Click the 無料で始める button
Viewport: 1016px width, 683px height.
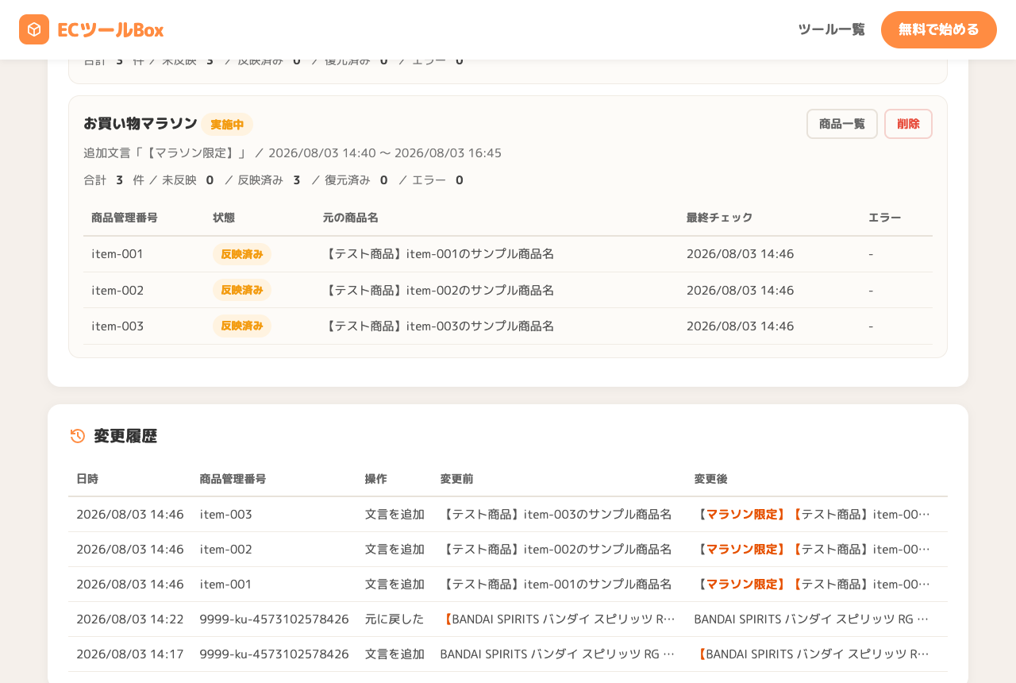(x=939, y=29)
